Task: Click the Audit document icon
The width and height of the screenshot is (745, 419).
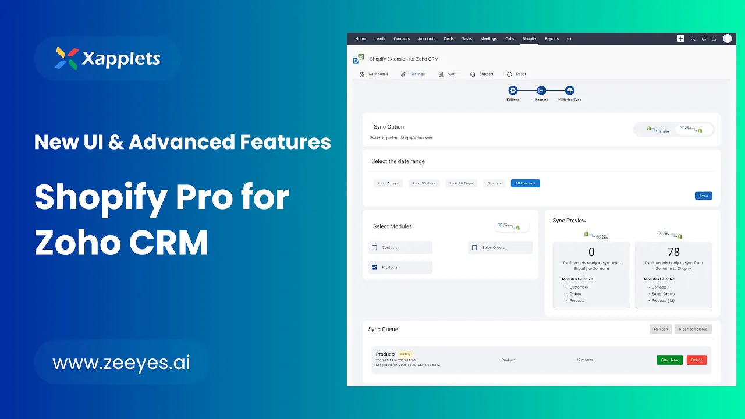Action: tap(441, 74)
